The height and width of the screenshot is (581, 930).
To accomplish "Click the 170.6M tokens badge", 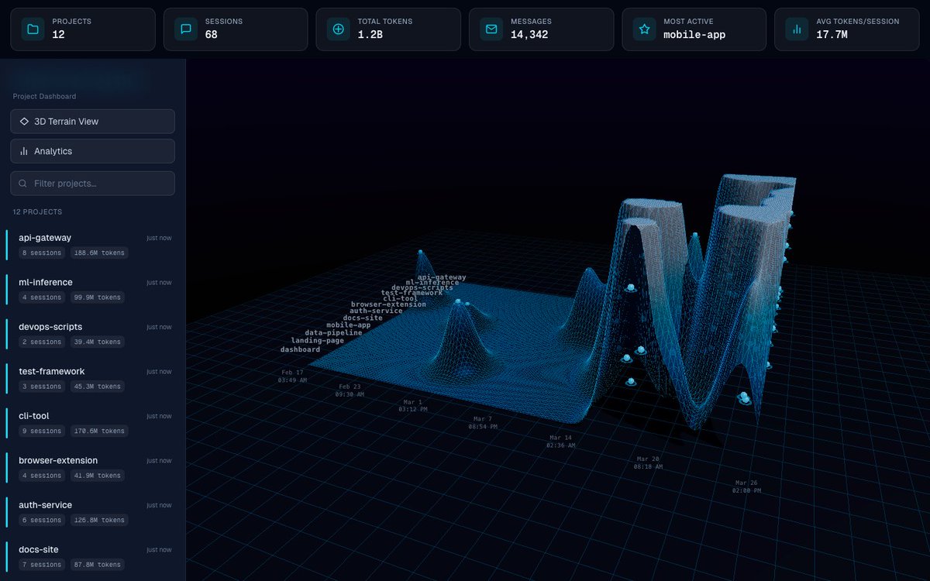I will pos(99,431).
